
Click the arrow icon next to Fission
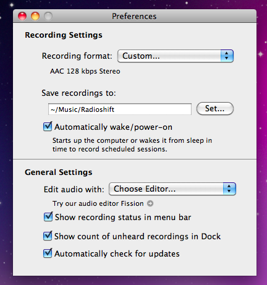point(150,203)
